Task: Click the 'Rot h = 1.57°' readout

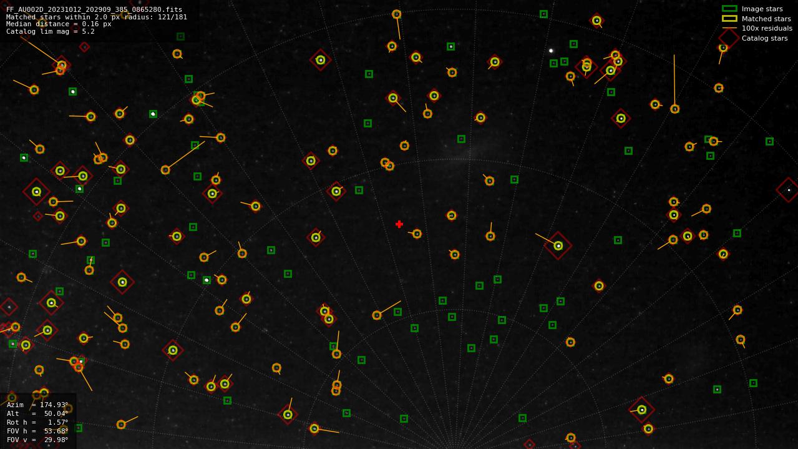Action: [x=37, y=422]
